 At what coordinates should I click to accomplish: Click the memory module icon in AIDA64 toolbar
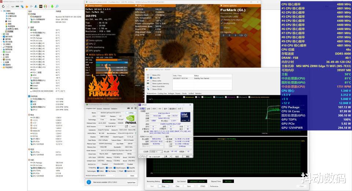tap(17, 6)
